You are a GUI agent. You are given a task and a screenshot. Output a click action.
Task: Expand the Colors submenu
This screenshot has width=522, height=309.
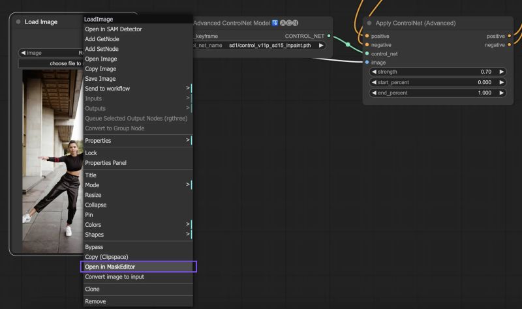[x=138, y=225]
